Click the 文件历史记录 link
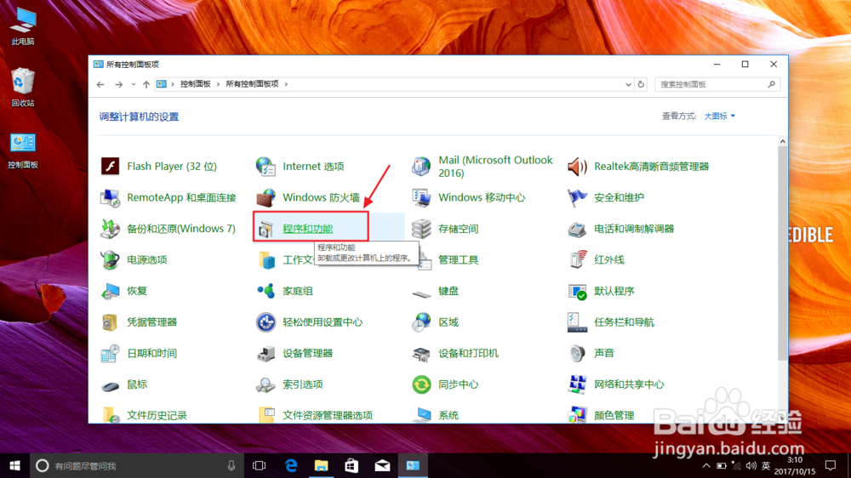851x478 pixels. click(x=157, y=416)
